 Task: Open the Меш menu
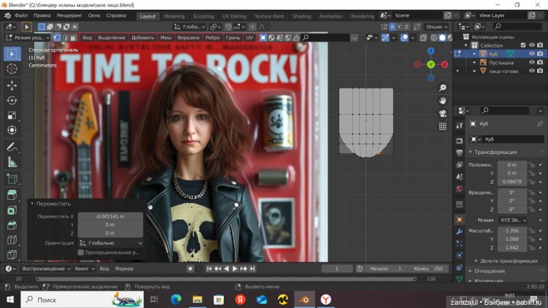166,37
